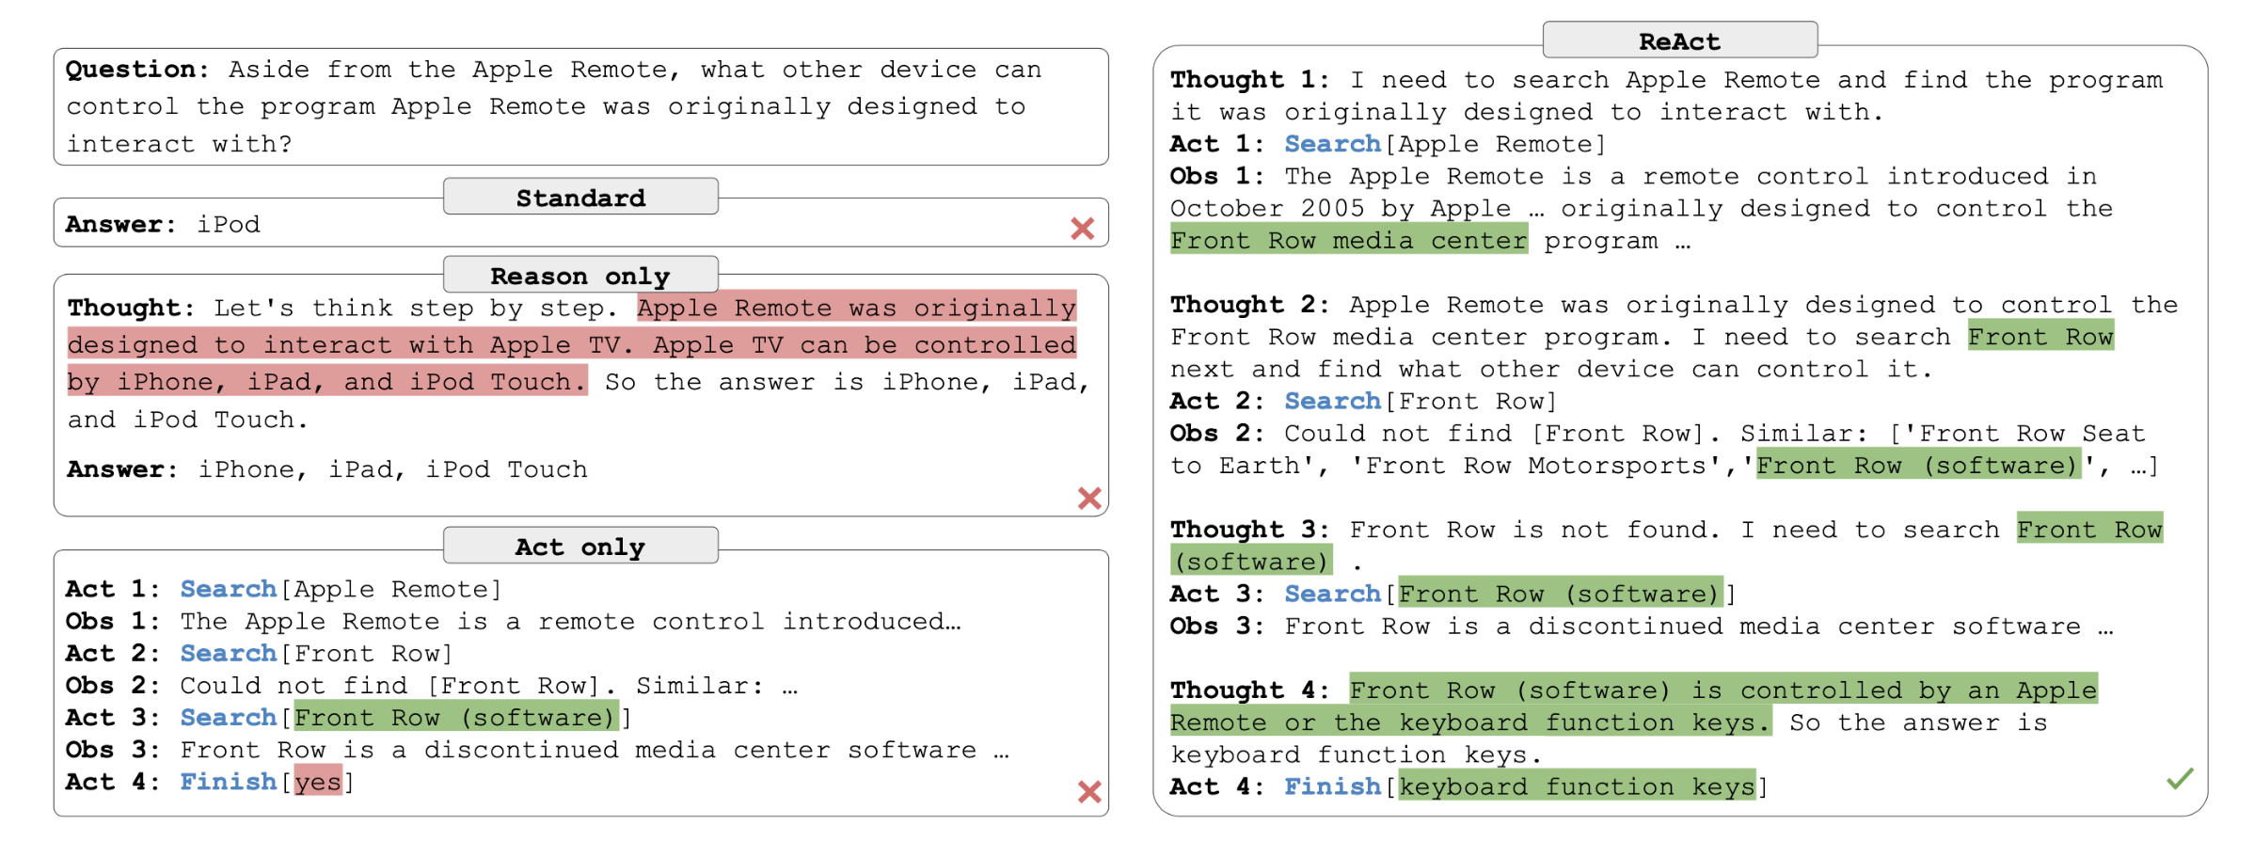Screen dimensions: 2254x841
Task: Click the ReAct header label
Action: pyautogui.click(x=1678, y=41)
